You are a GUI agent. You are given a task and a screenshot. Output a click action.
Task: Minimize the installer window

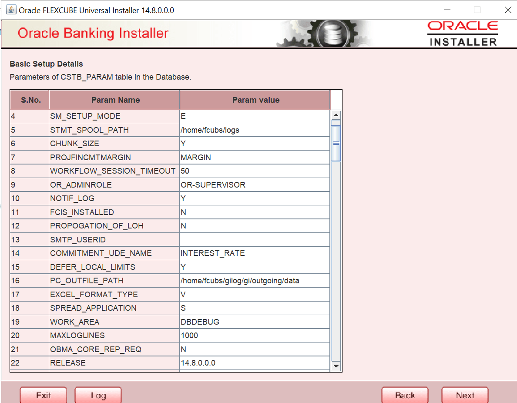pyautogui.click(x=447, y=10)
